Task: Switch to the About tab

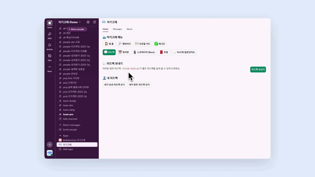Action: coord(130,29)
